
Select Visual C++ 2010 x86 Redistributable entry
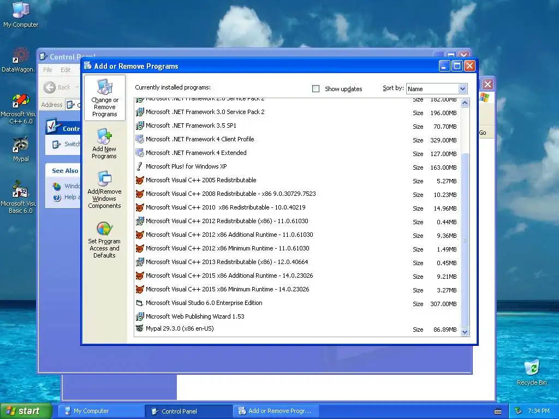pos(298,208)
